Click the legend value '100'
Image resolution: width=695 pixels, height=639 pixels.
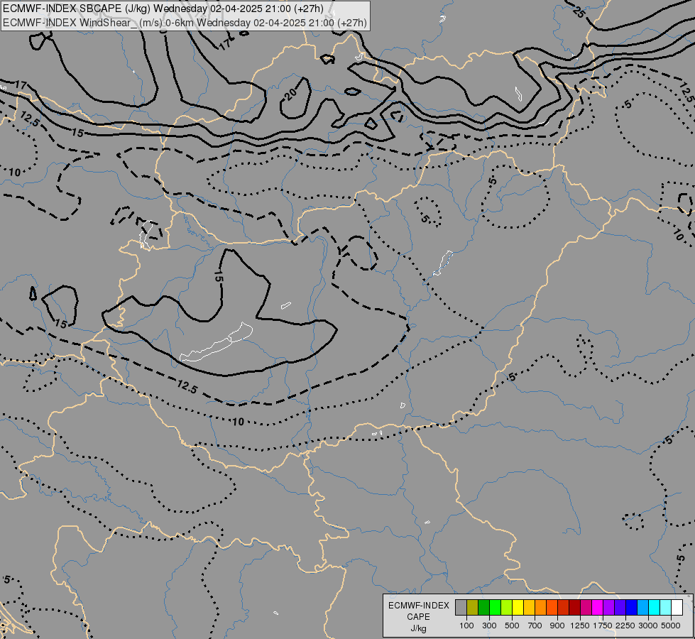pos(466,626)
